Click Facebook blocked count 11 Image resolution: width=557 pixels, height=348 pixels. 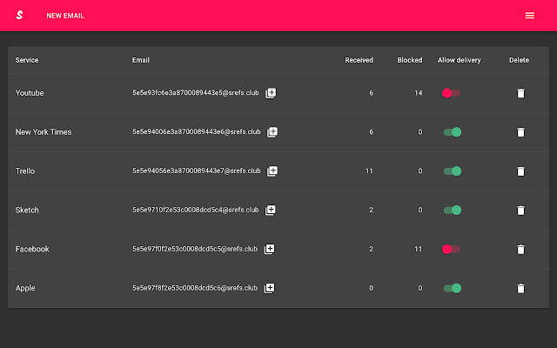(419, 250)
